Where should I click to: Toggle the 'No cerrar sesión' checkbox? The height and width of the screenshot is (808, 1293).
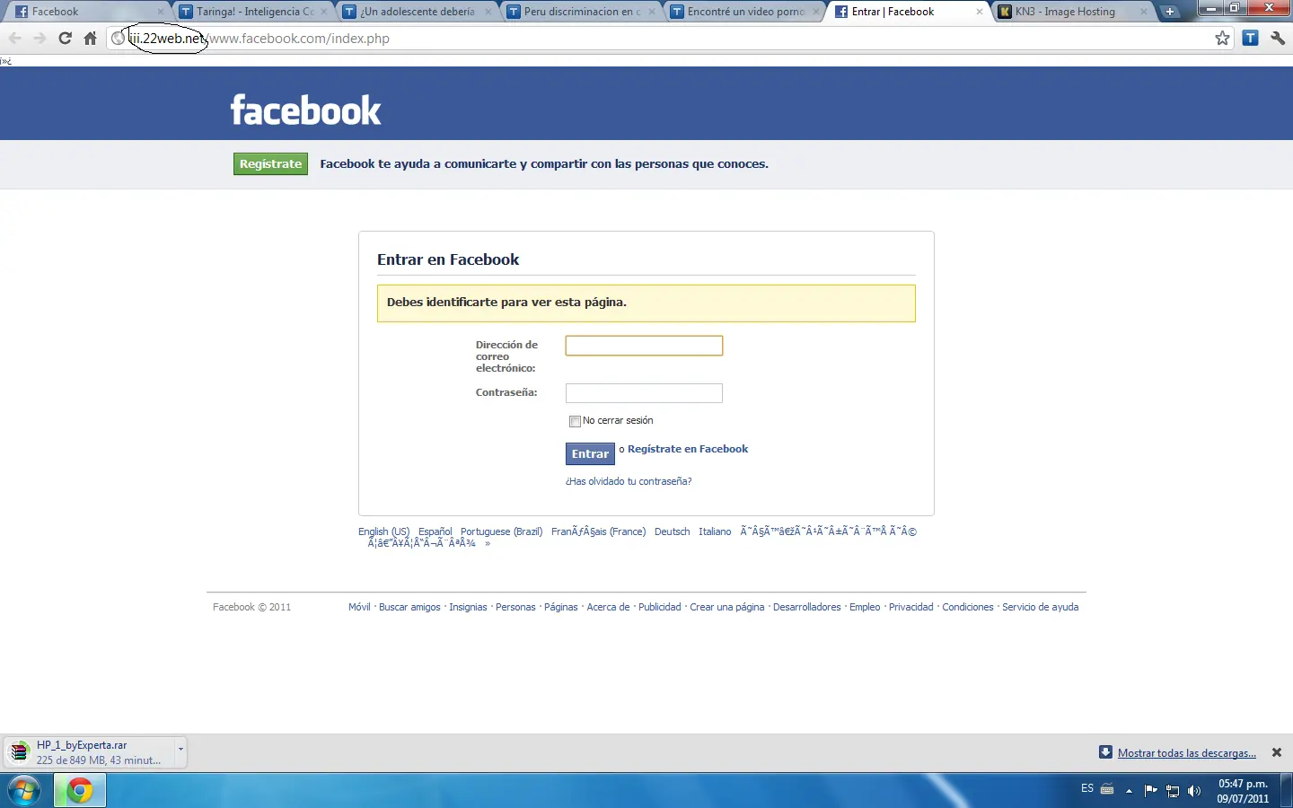(575, 421)
